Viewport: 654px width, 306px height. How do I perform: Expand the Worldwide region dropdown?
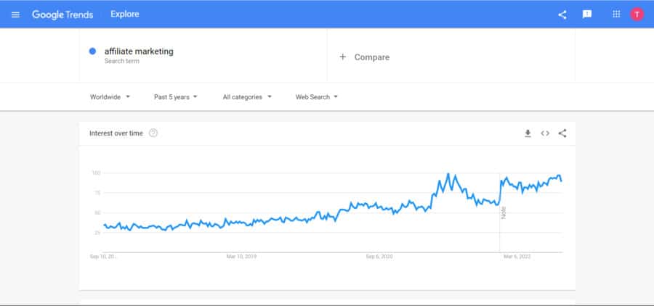(110, 96)
